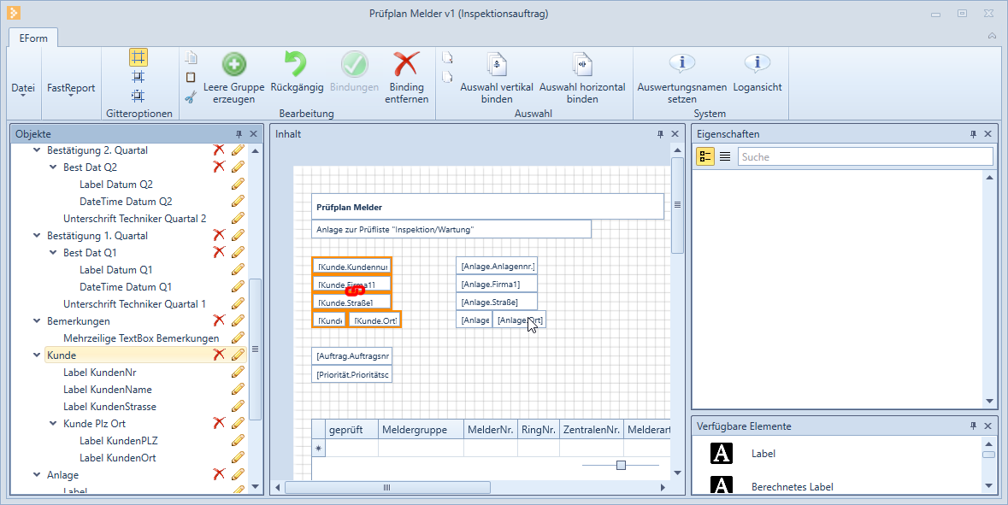
Task: Toggle the highlighted top grid option
Action: click(x=138, y=57)
